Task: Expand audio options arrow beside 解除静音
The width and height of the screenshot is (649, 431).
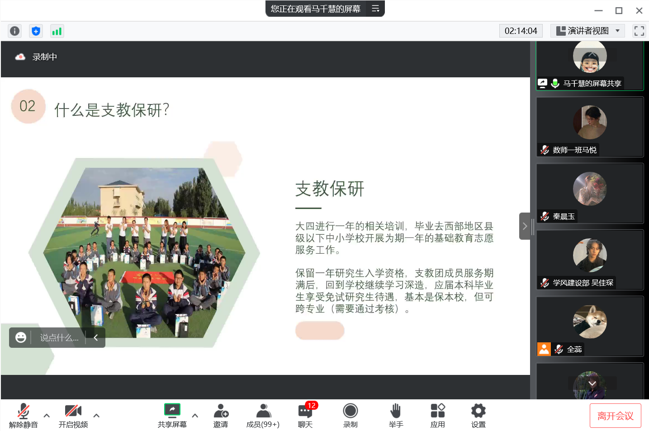Action: [47, 415]
